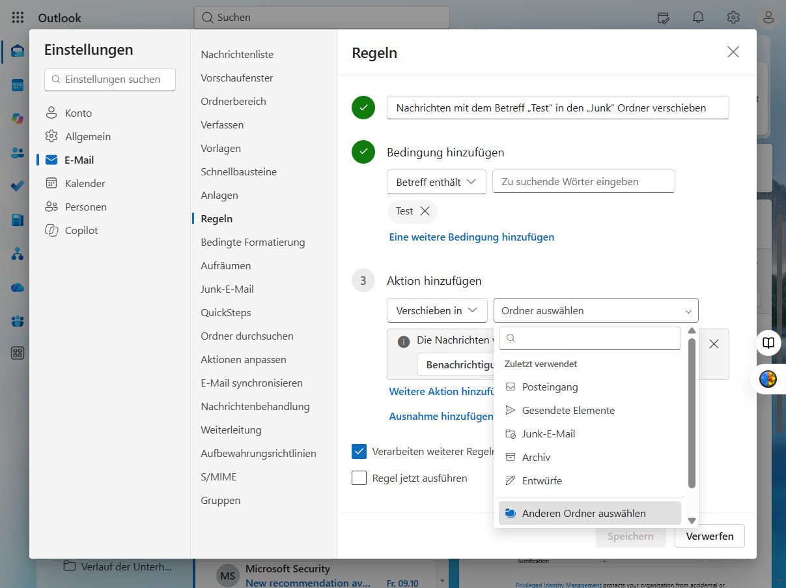The width and height of the screenshot is (786, 588).
Task: Collapse the Ordner auswählen dropdown
Action: tap(596, 310)
